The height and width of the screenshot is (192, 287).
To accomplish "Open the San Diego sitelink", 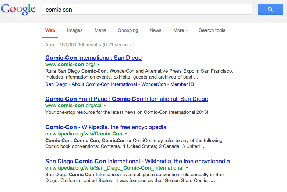I will [56, 84].
